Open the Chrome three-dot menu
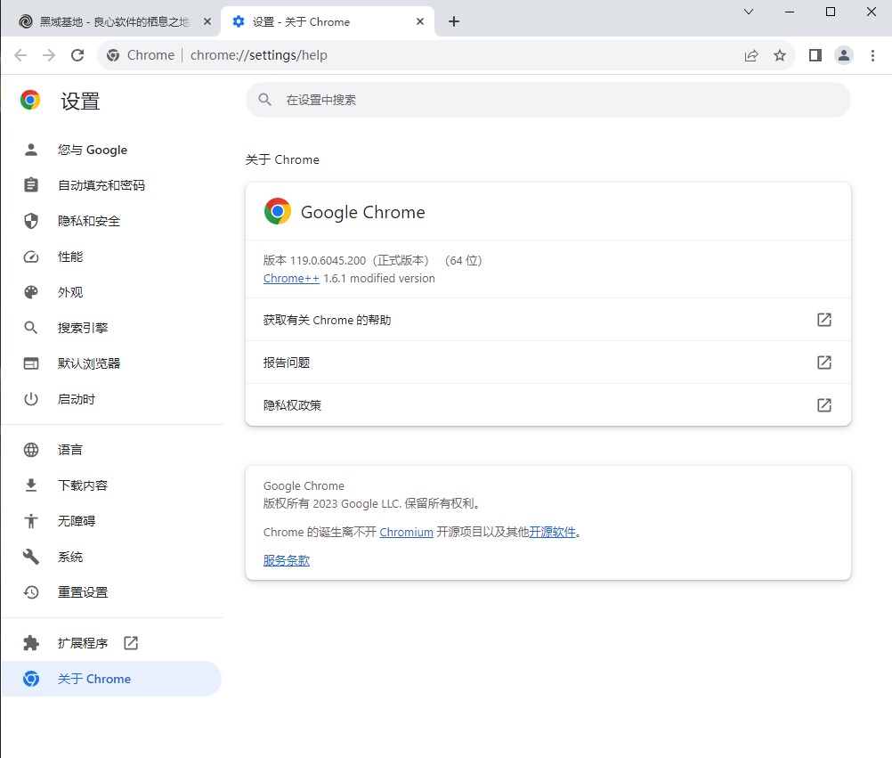 (872, 55)
